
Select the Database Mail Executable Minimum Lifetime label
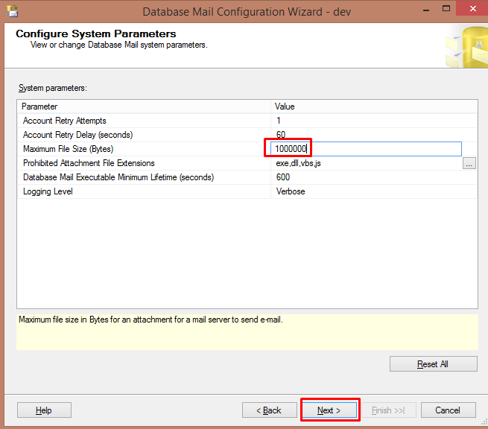[118, 177]
